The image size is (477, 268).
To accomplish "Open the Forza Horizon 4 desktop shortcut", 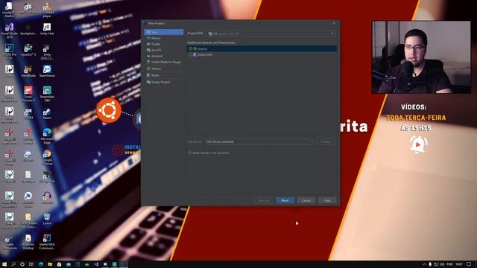I will pos(28,94).
